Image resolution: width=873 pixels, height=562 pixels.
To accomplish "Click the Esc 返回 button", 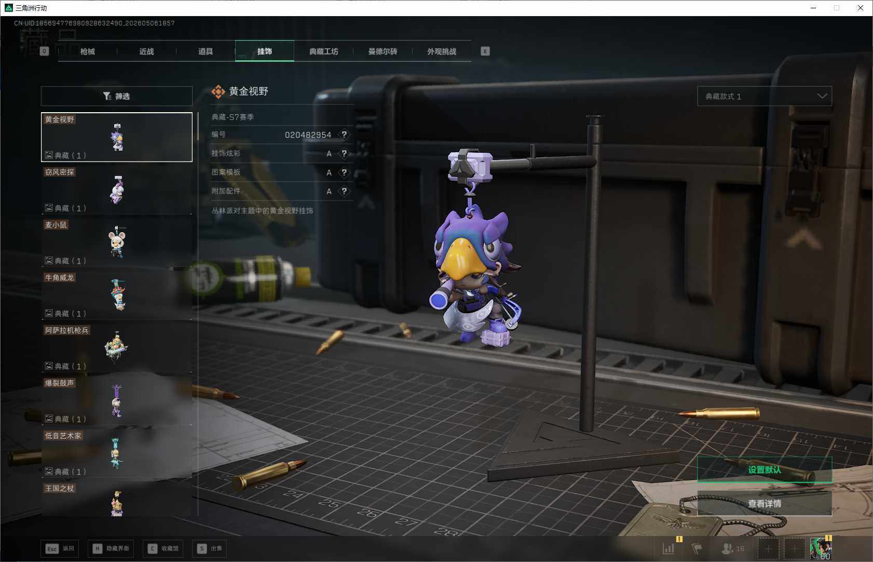I will pos(60,548).
